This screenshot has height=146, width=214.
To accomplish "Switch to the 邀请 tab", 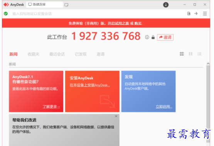I will (x=101, y=54).
